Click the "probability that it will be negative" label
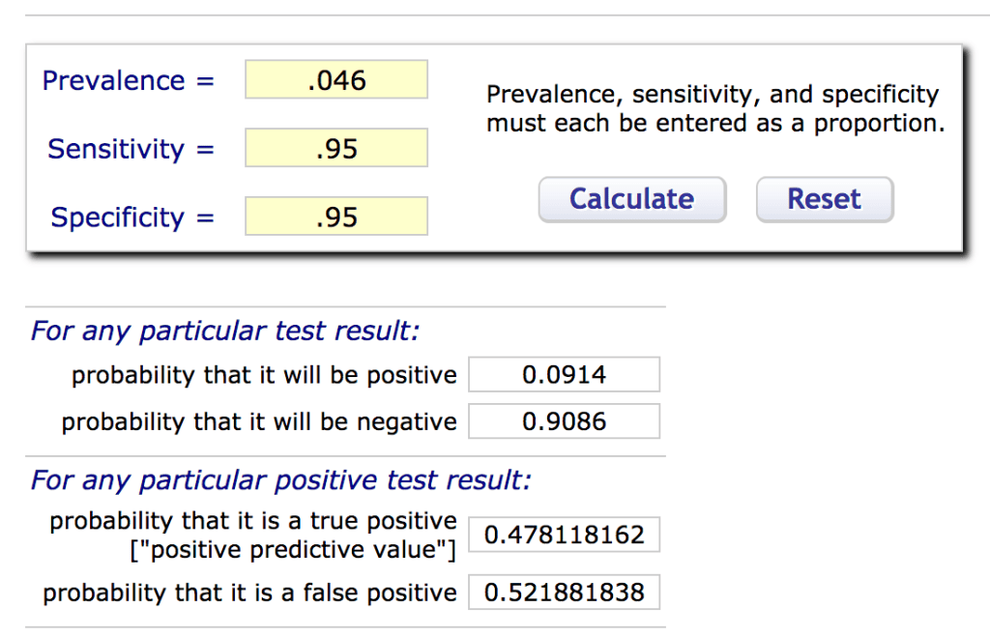Viewport: 990px width, 637px height. [259, 422]
